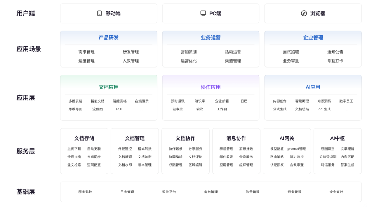Select 分享服务 in 文档协作

tap(195, 149)
